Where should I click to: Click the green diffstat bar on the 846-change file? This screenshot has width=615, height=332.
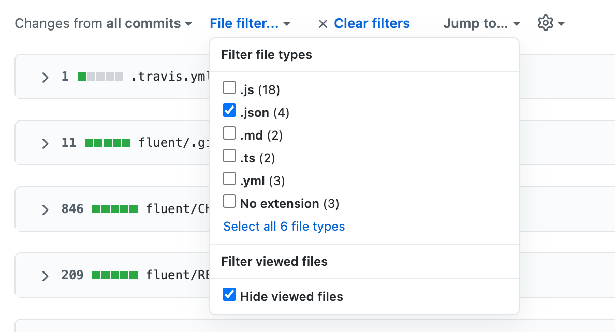point(114,208)
